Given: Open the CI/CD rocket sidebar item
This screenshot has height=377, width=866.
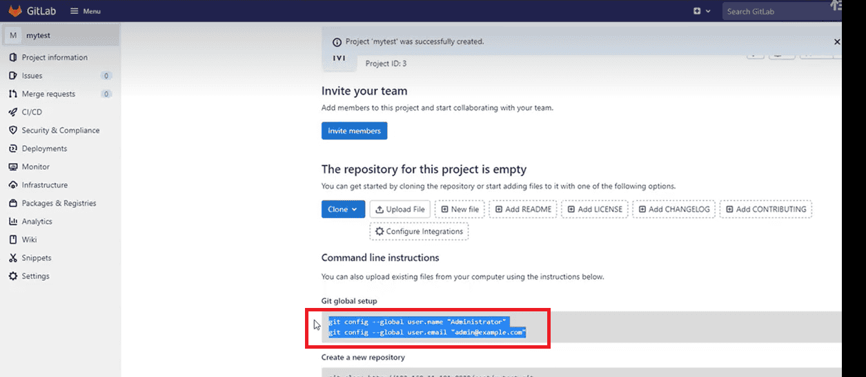Looking at the screenshot, I should tap(32, 112).
